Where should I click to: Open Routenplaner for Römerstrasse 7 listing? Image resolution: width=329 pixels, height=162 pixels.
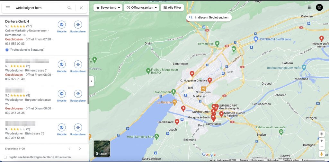[78, 64]
